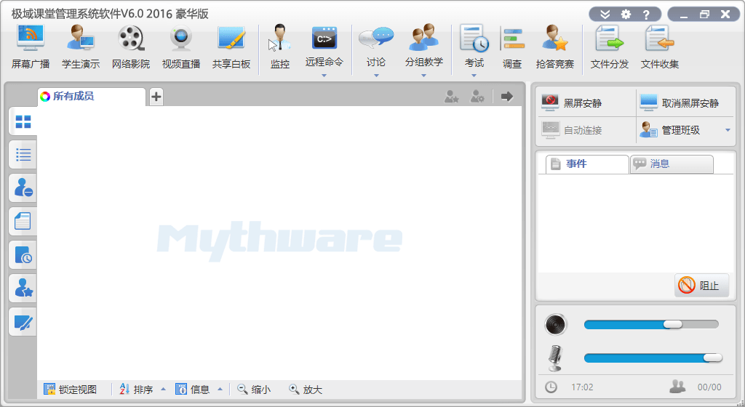Viewport: 745px width, 407px height.
Task: Adjust the speaker volume slider
Action: pyautogui.click(x=651, y=324)
